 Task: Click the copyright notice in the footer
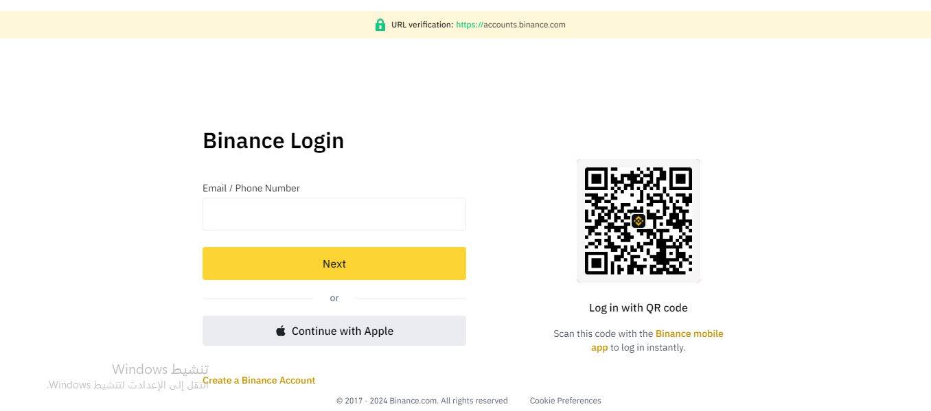point(422,401)
